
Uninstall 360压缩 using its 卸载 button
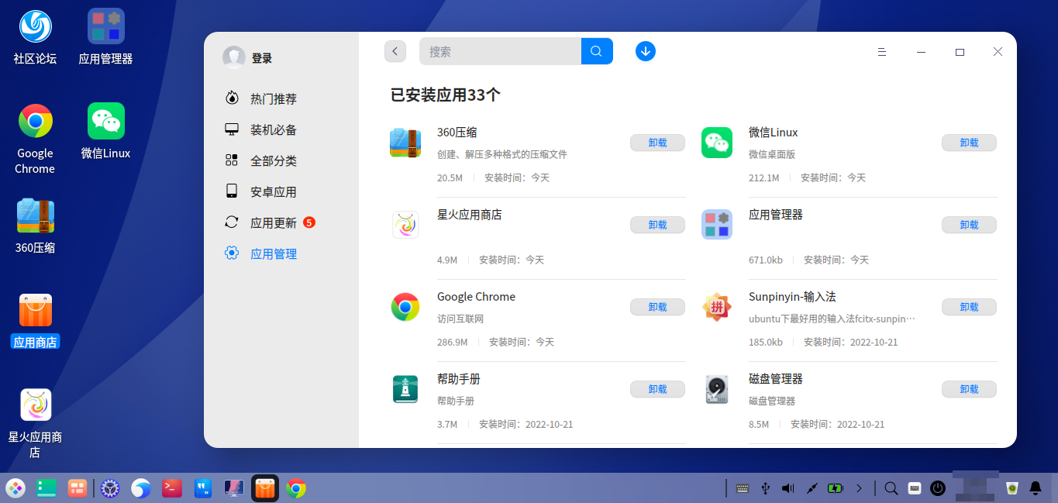click(657, 143)
